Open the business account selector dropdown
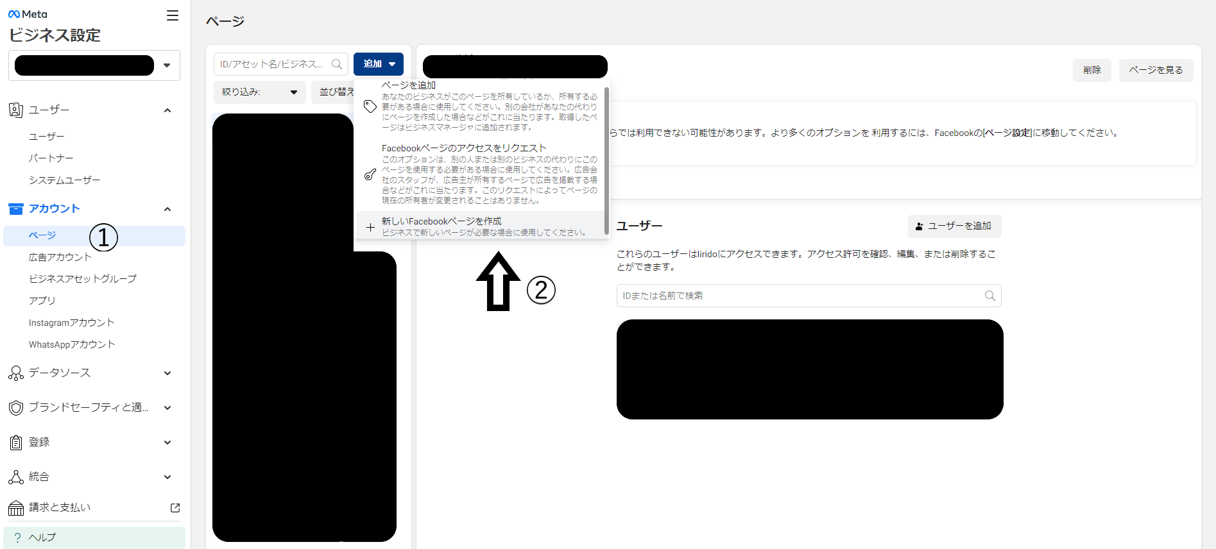1216x549 pixels. (94, 65)
